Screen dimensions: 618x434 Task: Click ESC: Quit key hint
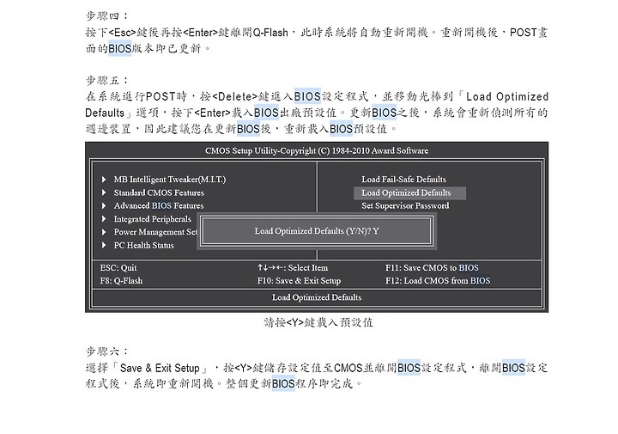click(118, 267)
